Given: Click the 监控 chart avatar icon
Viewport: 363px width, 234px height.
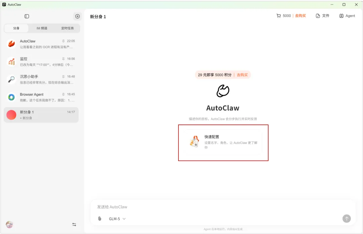Looking at the screenshot, I should [11, 61].
